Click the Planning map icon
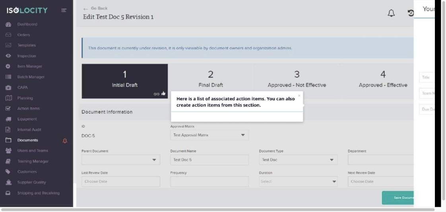This screenshot has width=446, height=212. pos(8,98)
